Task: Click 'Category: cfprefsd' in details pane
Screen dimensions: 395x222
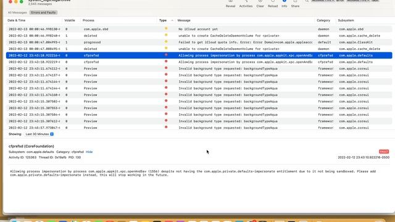Action: 70,152
